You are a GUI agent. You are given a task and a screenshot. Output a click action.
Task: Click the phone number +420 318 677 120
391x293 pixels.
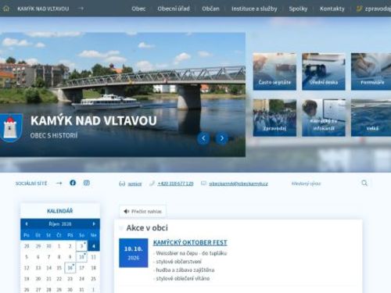click(175, 184)
